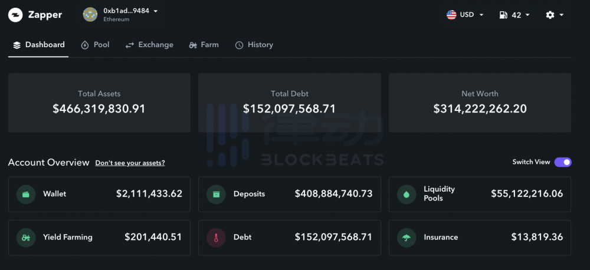Viewport: 590px width, 270px height.
Task: Select the Net Worth summary card
Action: point(480,103)
